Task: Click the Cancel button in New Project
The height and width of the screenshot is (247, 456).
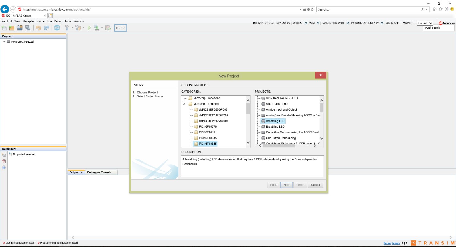Action: (x=315, y=185)
